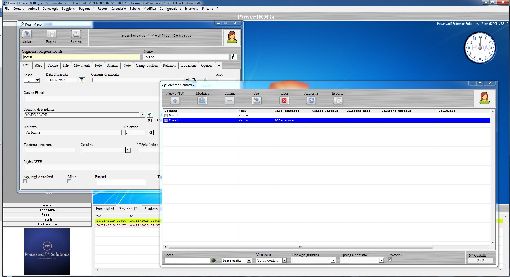Click into the Cerca search field
The height and width of the screenshot is (277, 510).
(187, 260)
